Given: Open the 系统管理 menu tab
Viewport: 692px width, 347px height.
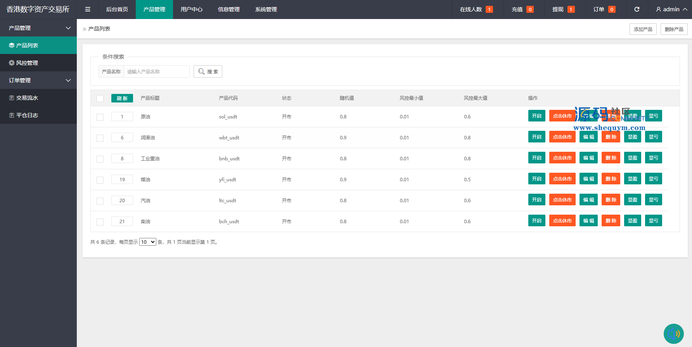Looking at the screenshot, I should pyautogui.click(x=266, y=9).
